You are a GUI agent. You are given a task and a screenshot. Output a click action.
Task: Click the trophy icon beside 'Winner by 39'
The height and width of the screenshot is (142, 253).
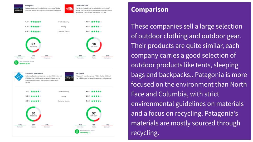pos(16,63)
